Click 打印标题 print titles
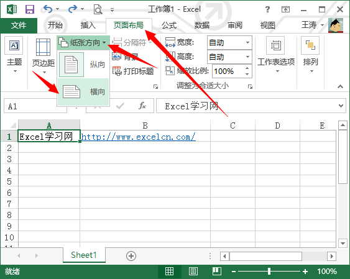The height and width of the screenshot is (279, 350). 133,71
